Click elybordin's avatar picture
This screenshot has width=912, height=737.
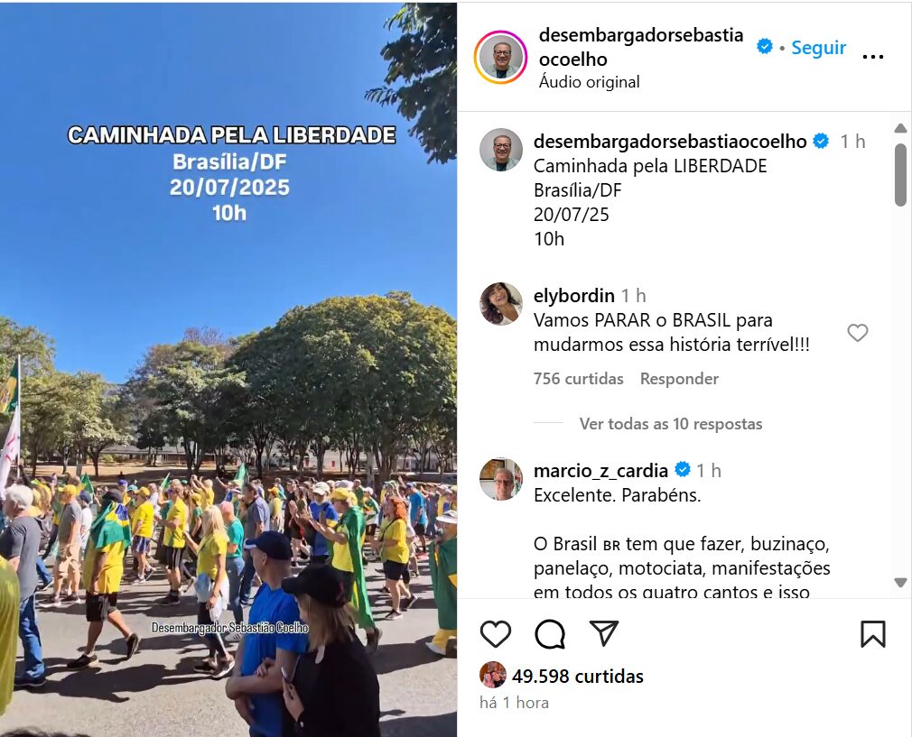pyautogui.click(x=501, y=303)
